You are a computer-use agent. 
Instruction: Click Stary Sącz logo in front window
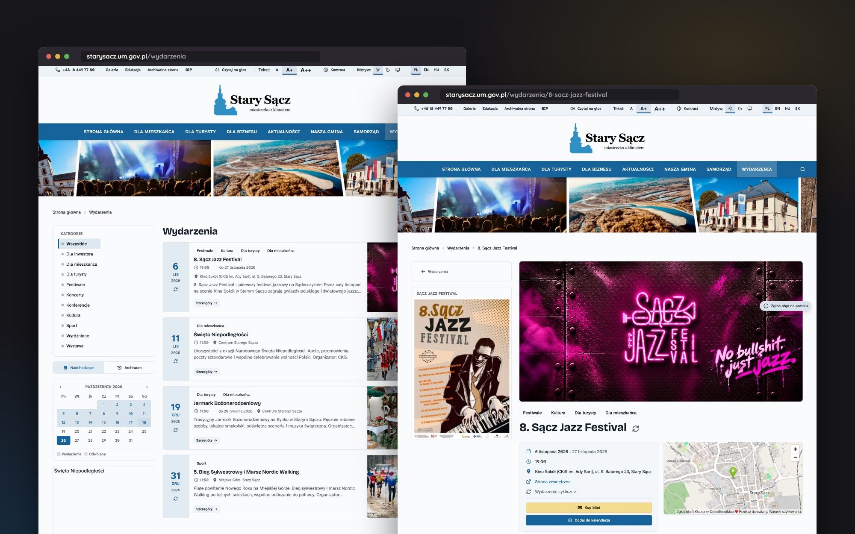tap(607, 138)
